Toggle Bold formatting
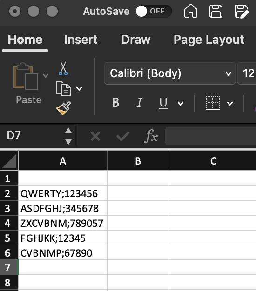 point(115,102)
